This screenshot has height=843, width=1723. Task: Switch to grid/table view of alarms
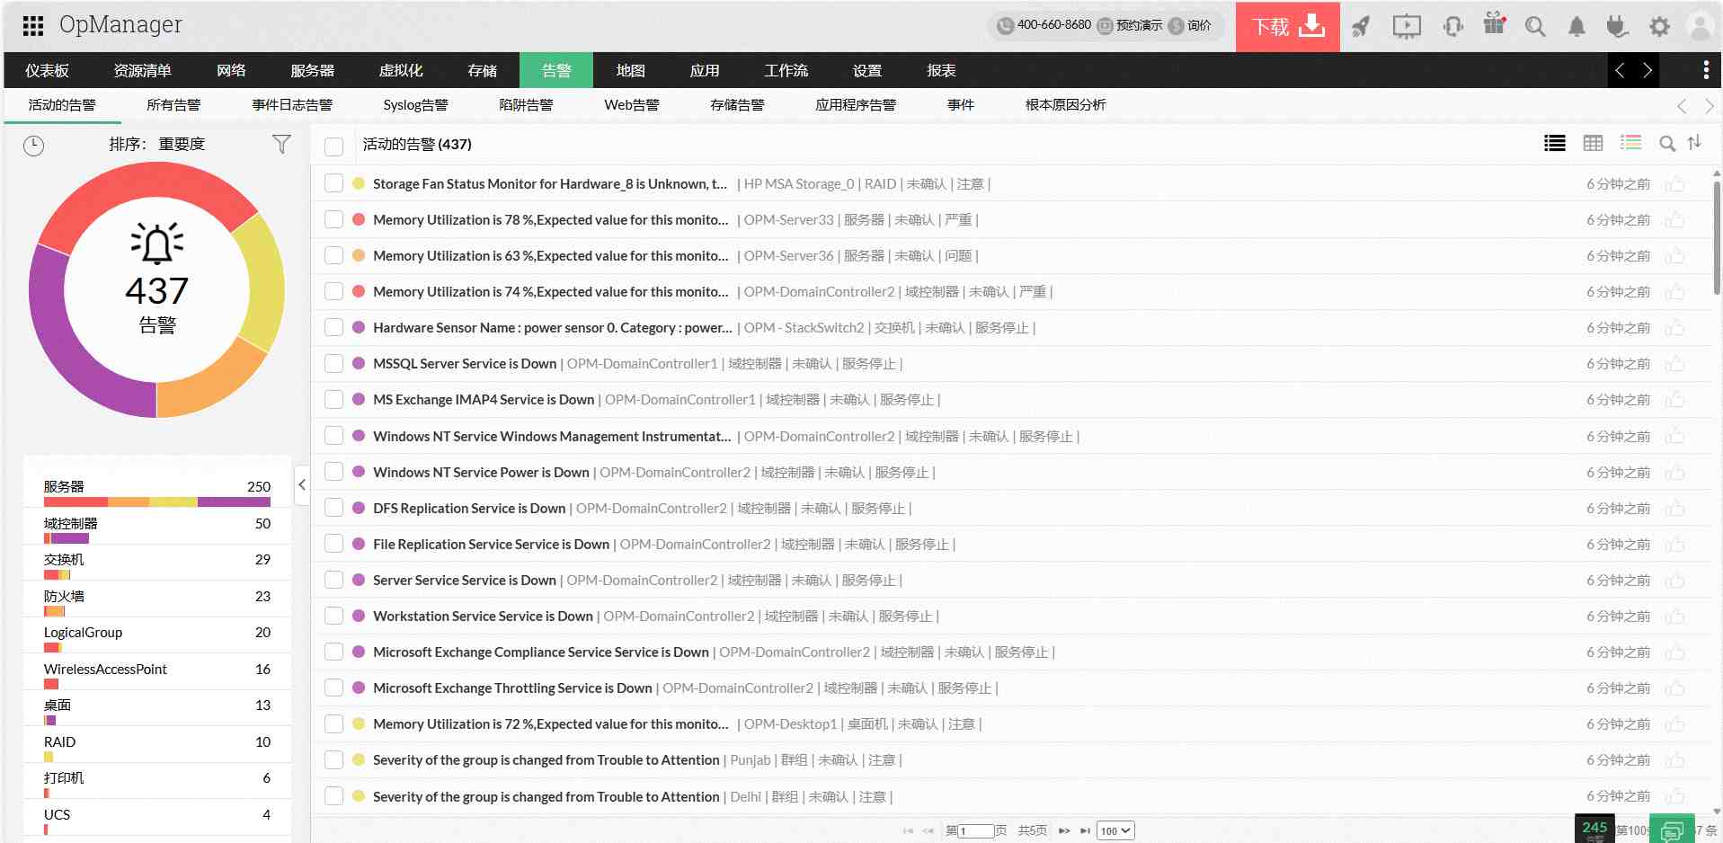(x=1593, y=143)
